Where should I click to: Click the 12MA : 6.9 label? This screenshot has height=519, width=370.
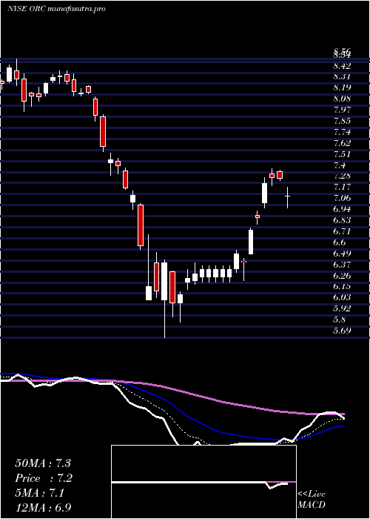[x=43, y=508]
